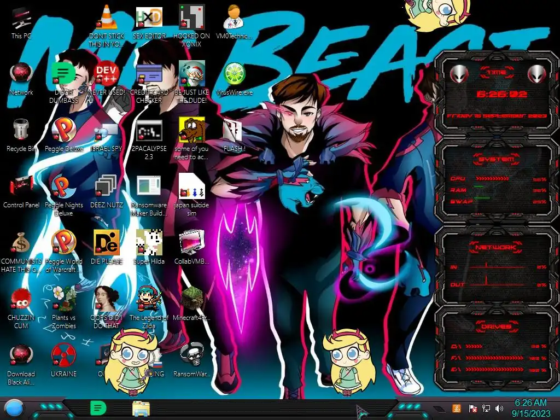The height and width of the screenshot is (420, 560).
Task: Open the japan suicide sim file
Action: (192, 186)
